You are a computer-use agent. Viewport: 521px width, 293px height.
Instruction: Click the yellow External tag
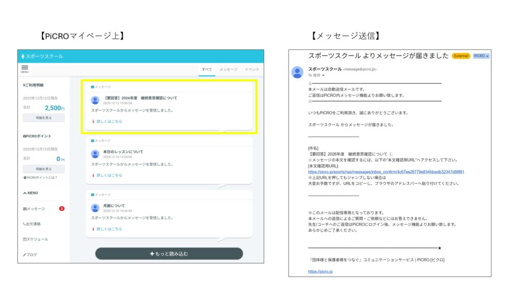[x=460, y=56]
